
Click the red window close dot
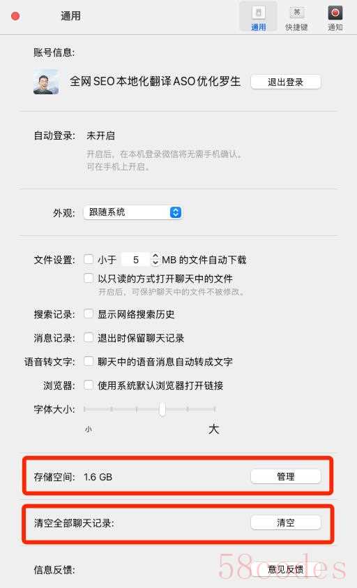pyautogui.click(x=15, y=16)
